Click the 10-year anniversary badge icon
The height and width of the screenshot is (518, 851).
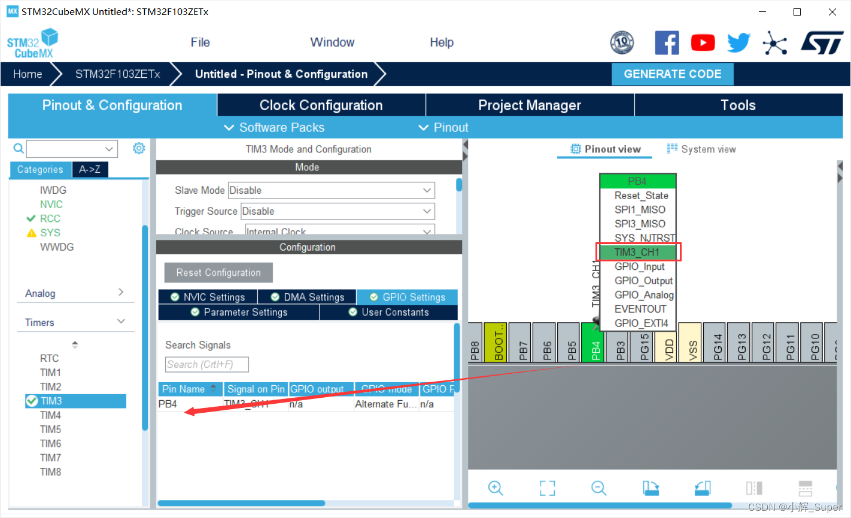(622, 43)
